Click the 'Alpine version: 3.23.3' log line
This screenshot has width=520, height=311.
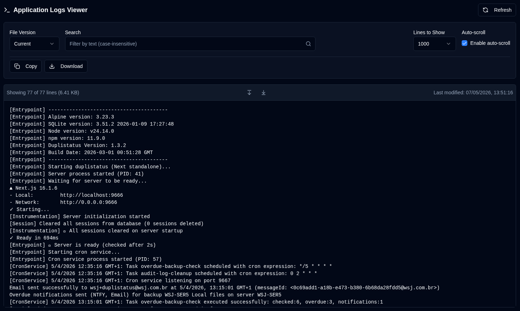62,117
